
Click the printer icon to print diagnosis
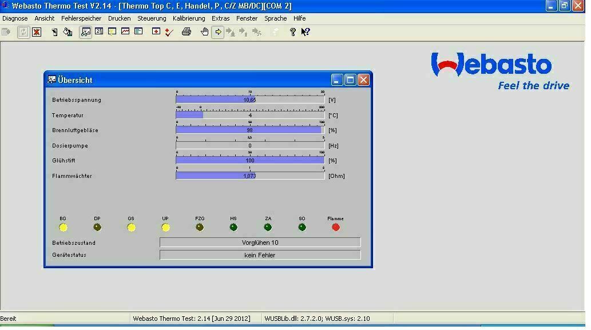[x=187, y=32]
